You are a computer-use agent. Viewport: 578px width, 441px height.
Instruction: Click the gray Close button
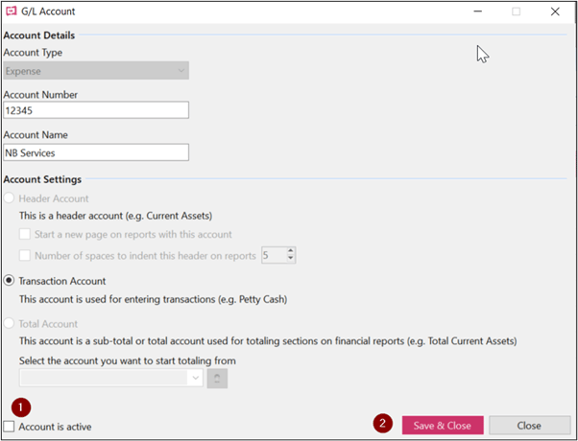point(529,426)
